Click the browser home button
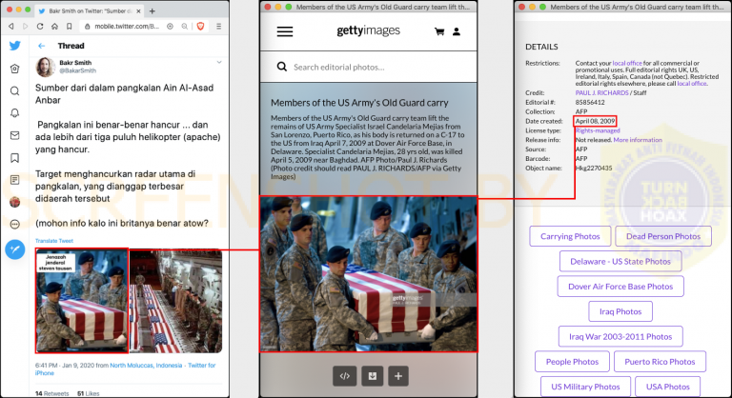The image size is (732, 398). (x=54, y=26)
